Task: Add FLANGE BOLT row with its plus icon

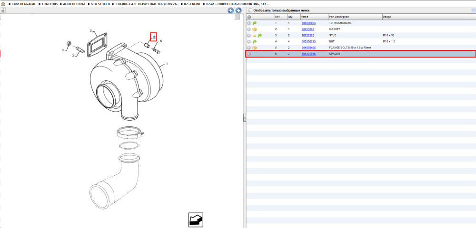Action: (249, 48)
